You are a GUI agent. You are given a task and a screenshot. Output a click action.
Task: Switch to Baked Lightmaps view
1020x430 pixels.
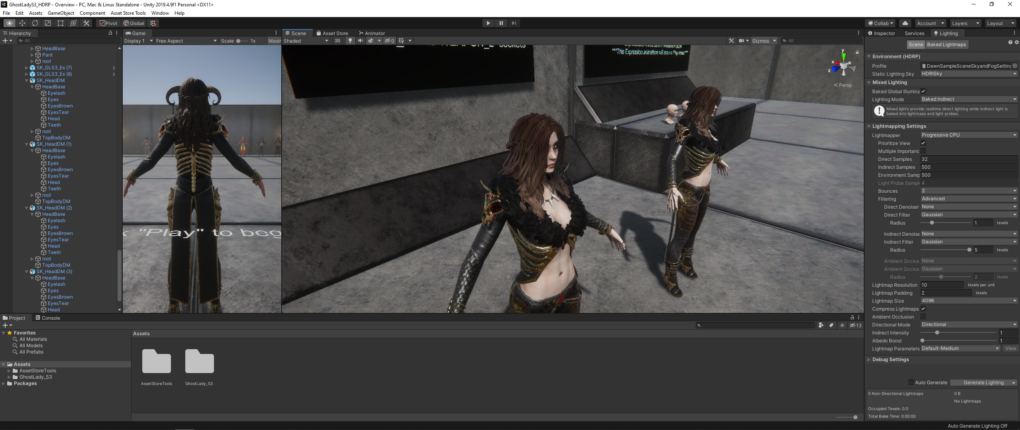pyautogui.click(x=946, y=45)
